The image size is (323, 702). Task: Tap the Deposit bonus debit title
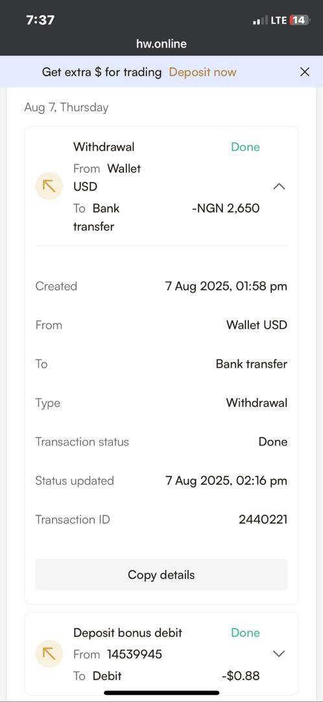pyautogui.click(x=128, y=632)
